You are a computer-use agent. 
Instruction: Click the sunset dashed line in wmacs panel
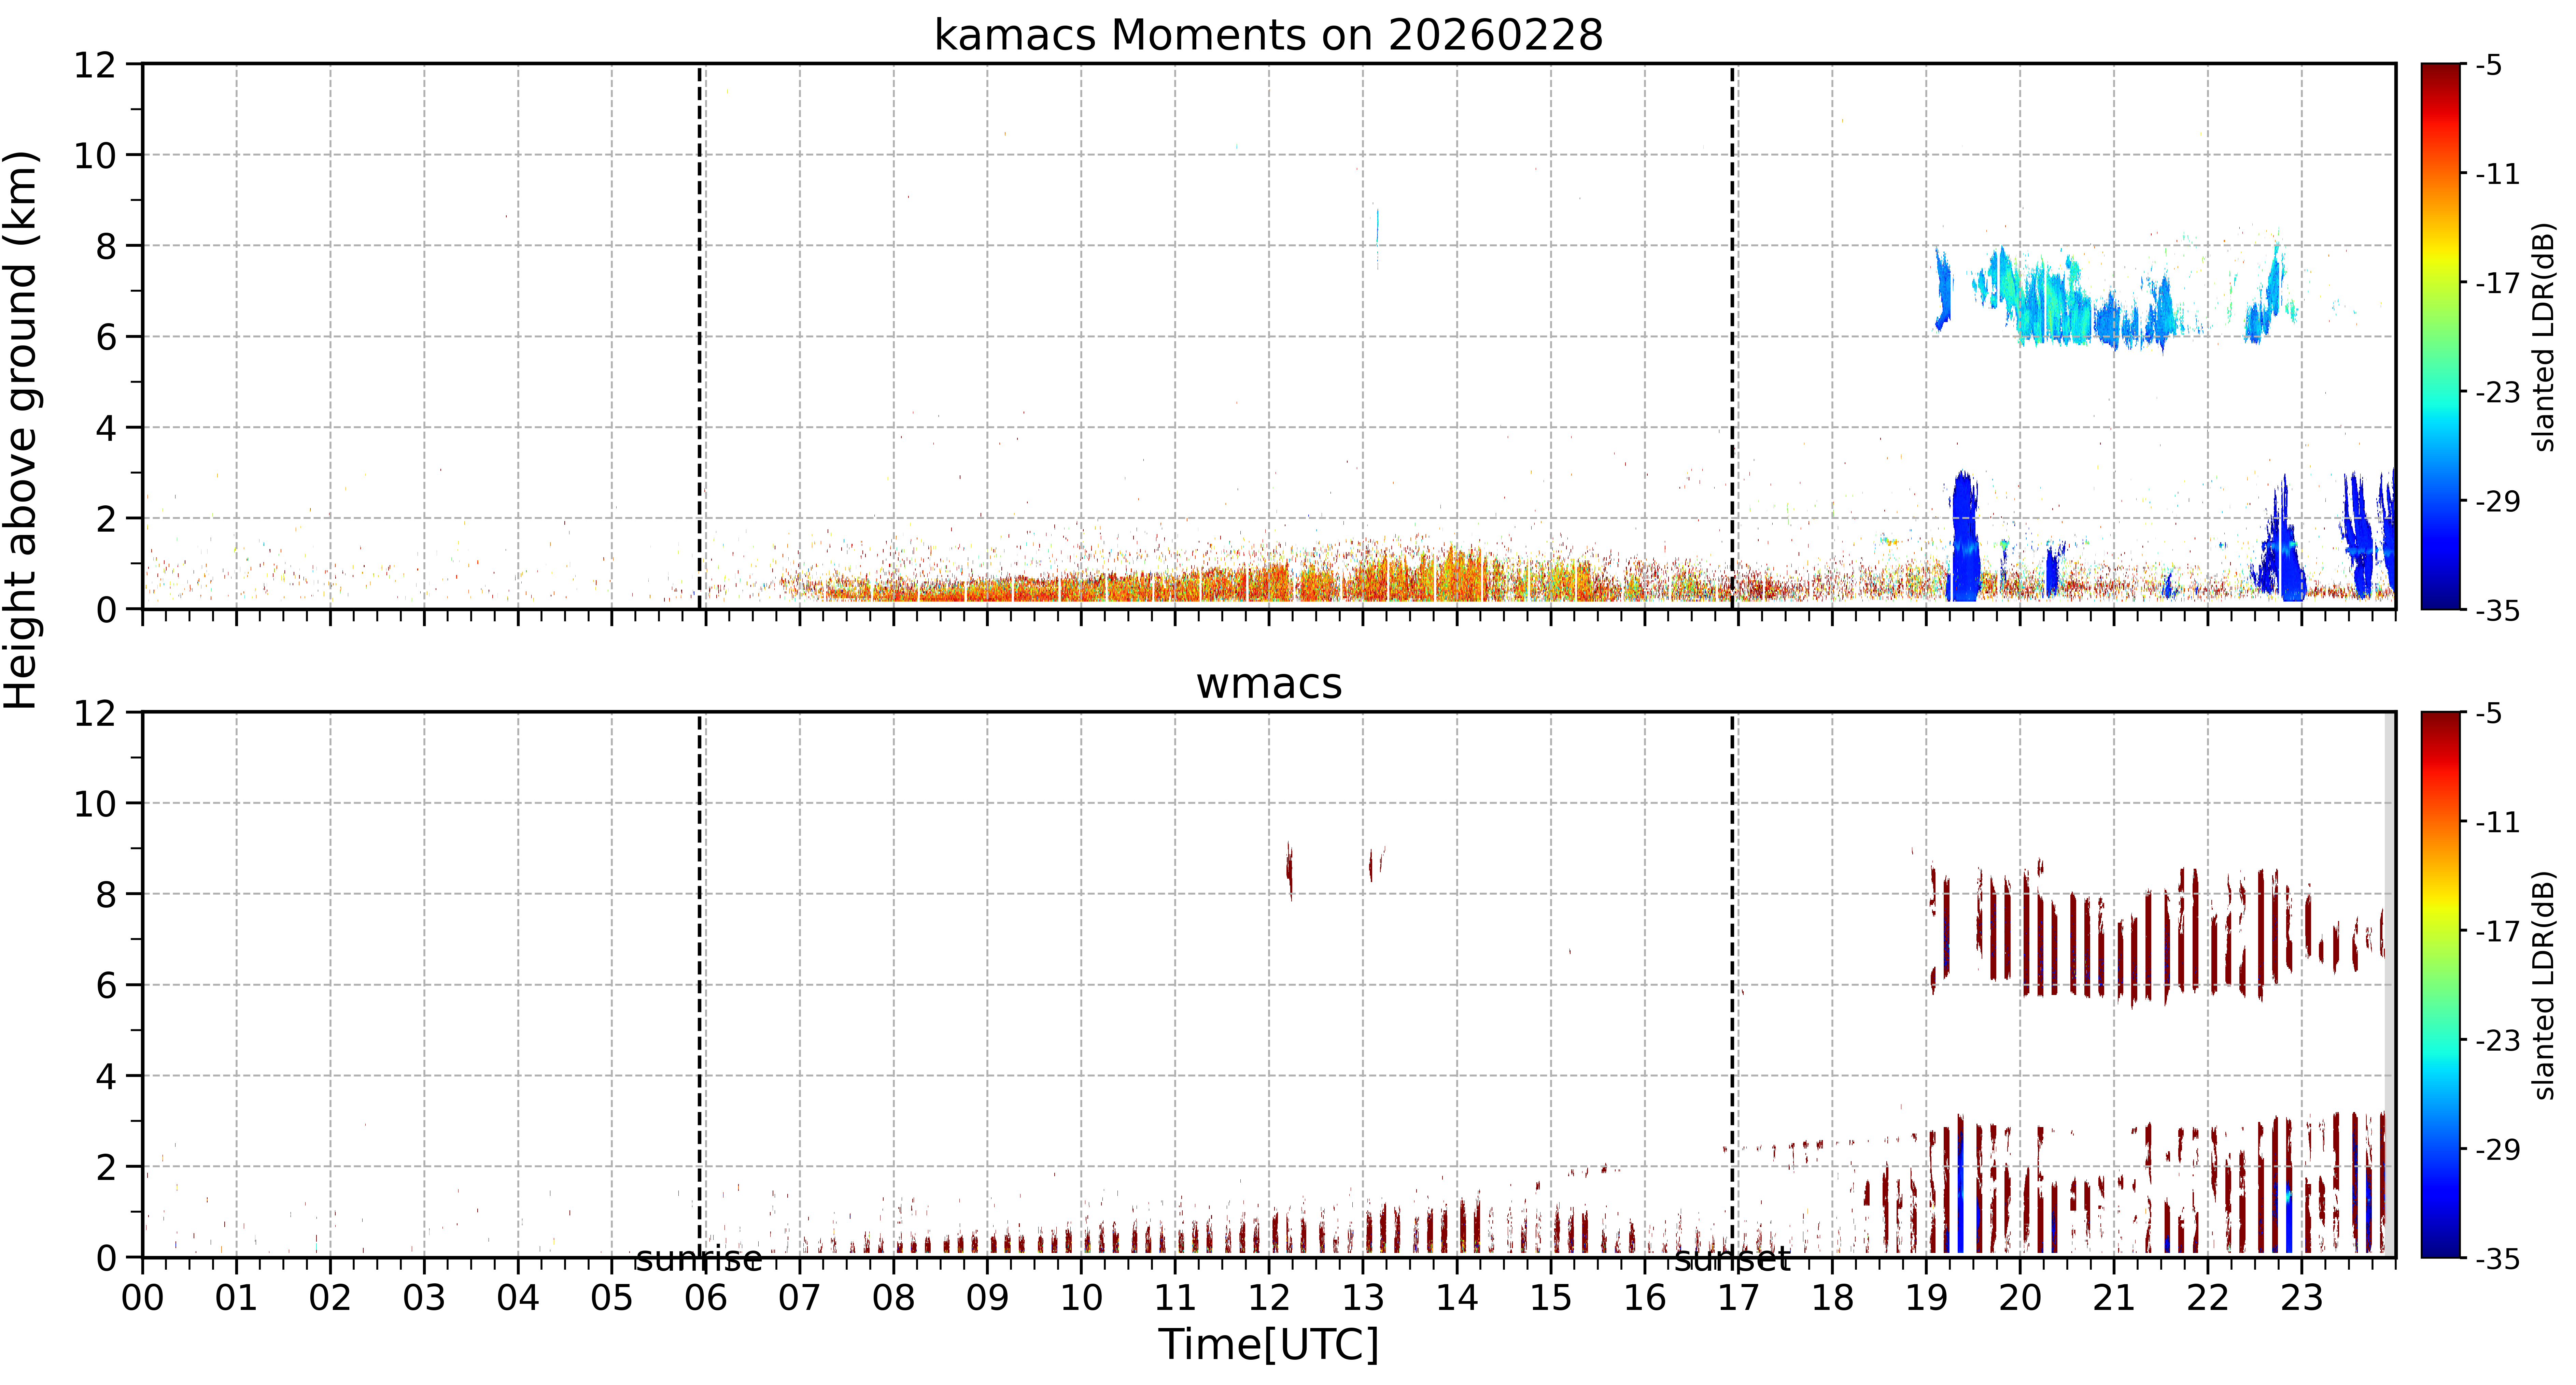[1732, 984]
